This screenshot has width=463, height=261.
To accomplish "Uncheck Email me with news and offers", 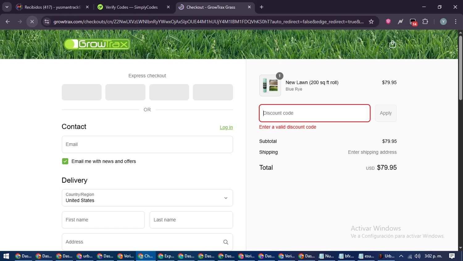I will 65,161.
